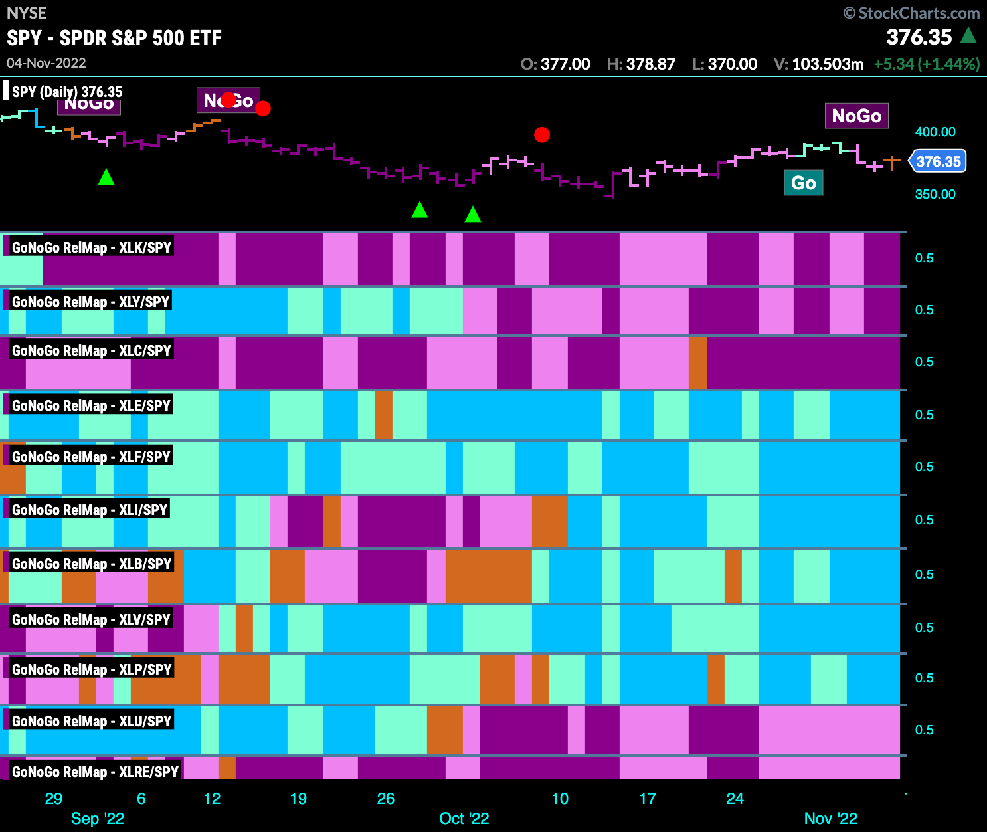Click the GoNoGo RelMap - XLRE/SPY label
This screenshot has width=987, height=832.
tap(96, 772)
